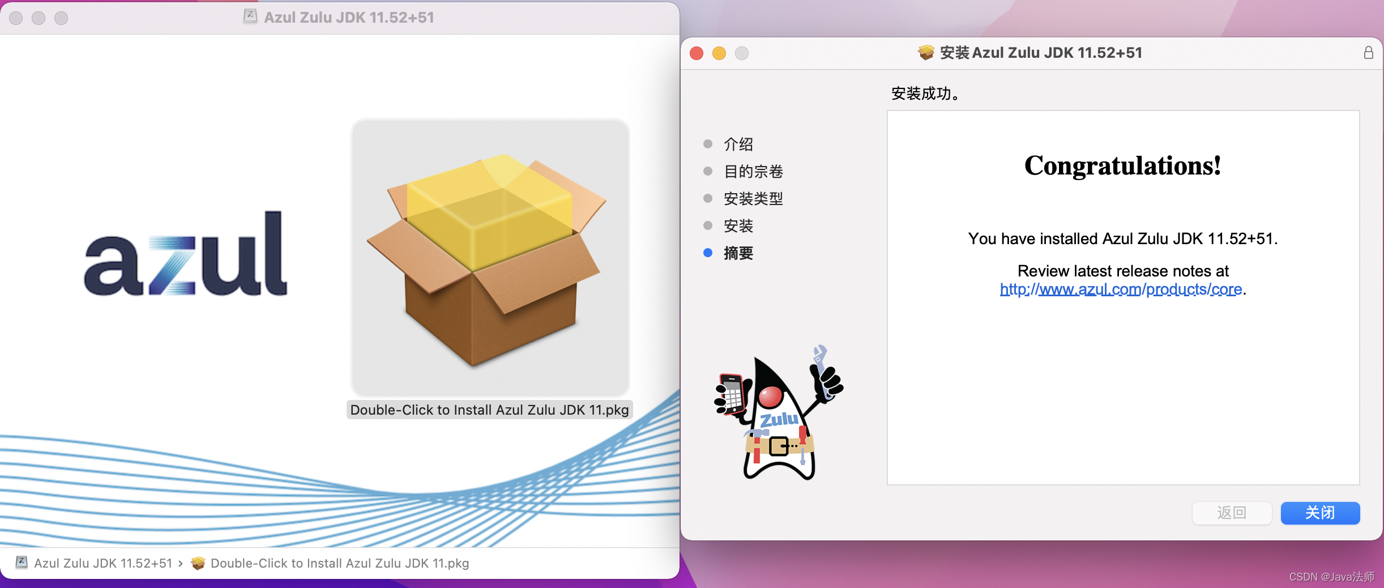Click the 安装成功。 status text
The image size is (1384, 588).
[x=925, y=93]
